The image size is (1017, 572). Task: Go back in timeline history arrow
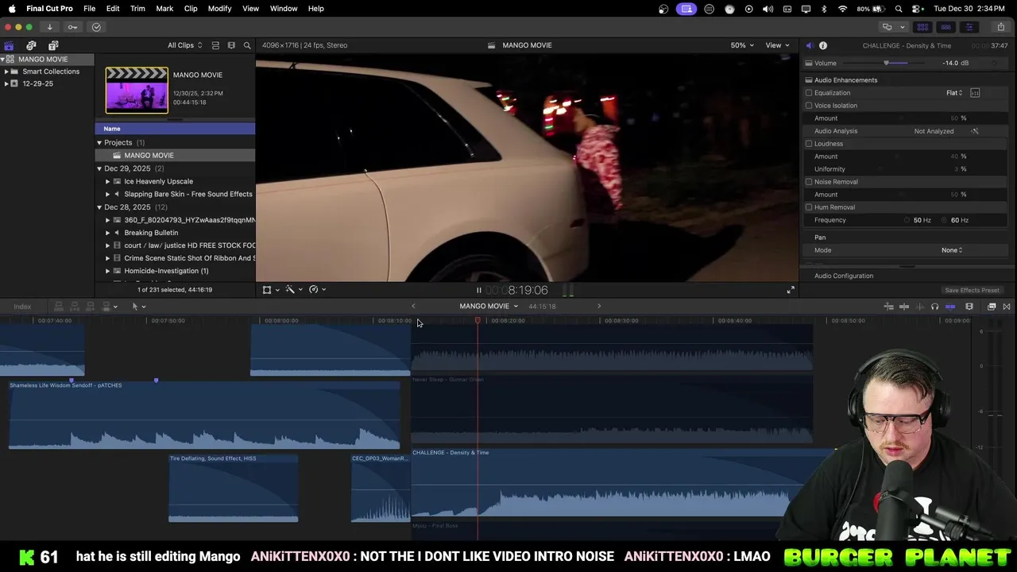click(x=413, y=307)
